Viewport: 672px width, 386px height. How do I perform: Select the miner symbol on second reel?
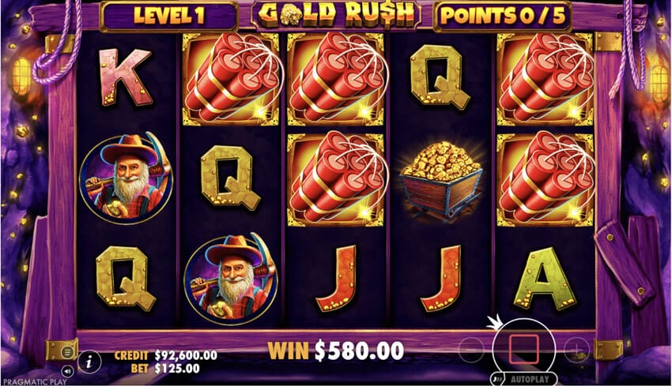click(x=232, y=278)
